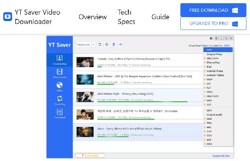Click the UPGRADE TO PRO button
Image resolution: width=250 pixels, height=161 pixels.
213,24
